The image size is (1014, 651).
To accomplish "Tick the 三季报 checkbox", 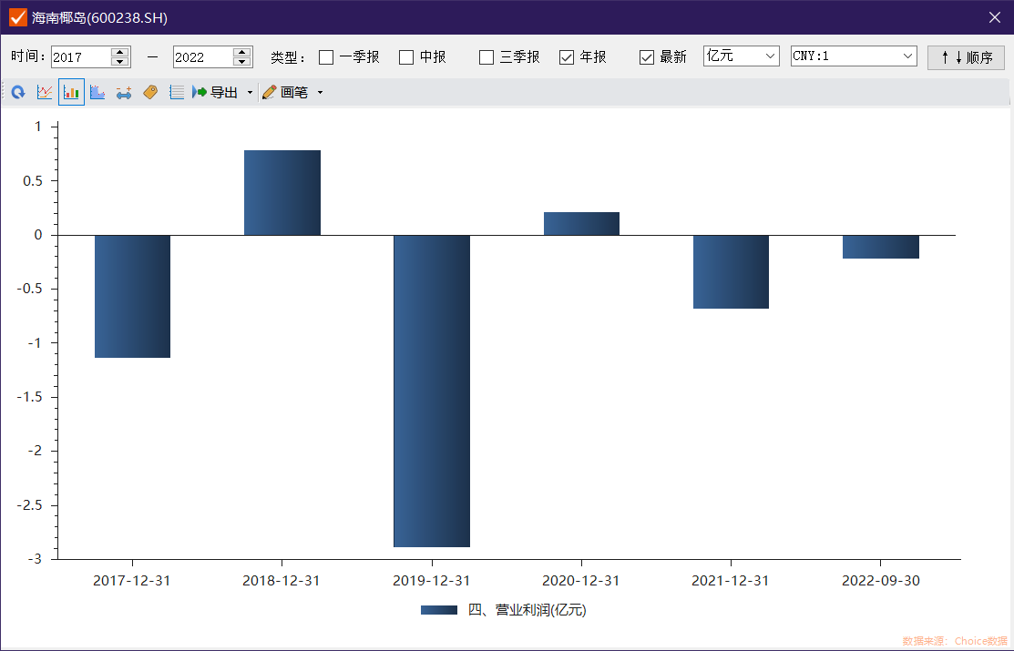I will 487,57.
